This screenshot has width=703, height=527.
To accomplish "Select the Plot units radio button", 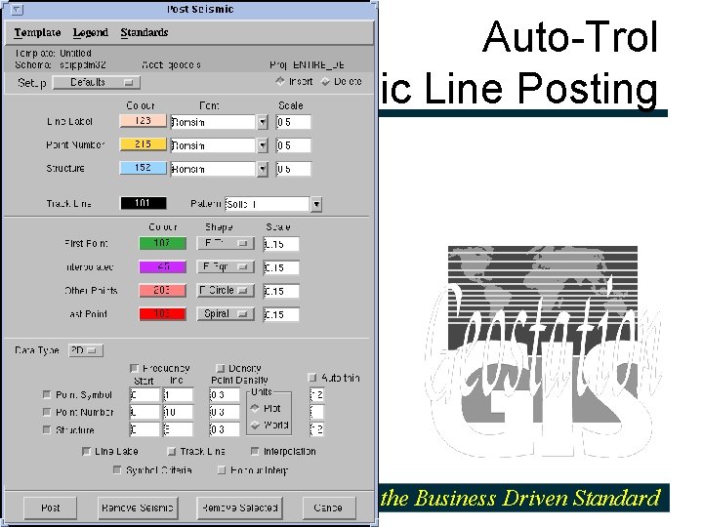I will pos(255,408).
